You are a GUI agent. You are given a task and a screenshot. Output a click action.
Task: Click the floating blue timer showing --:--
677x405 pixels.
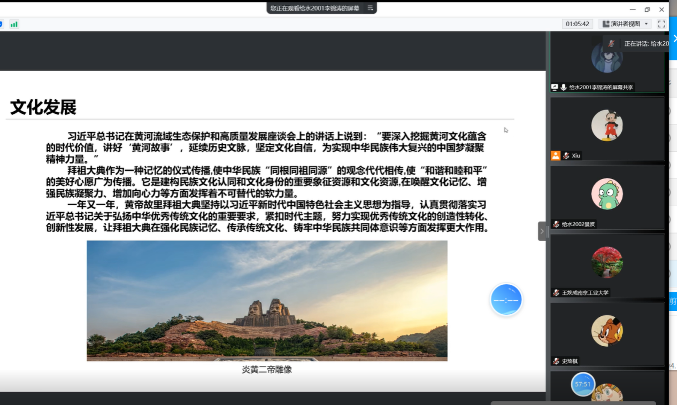[506, 300]
